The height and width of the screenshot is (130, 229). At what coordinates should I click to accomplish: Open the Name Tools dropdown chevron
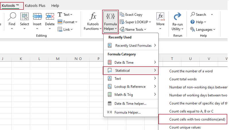click(145, 30)
